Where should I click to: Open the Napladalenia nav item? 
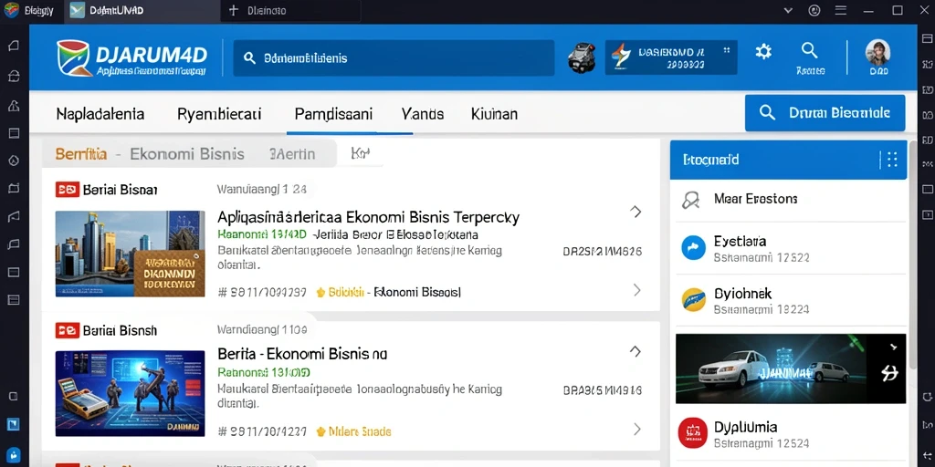(x=100, y=113)
